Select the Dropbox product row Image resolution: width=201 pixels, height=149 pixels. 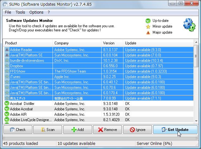[99, 66]
